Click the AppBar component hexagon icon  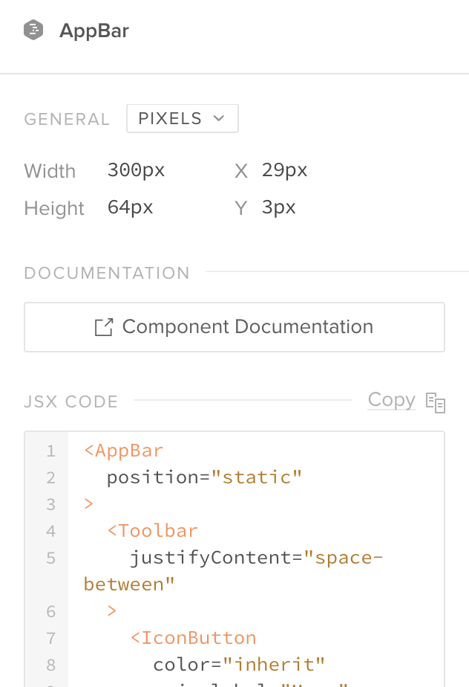tap(33, 30)
